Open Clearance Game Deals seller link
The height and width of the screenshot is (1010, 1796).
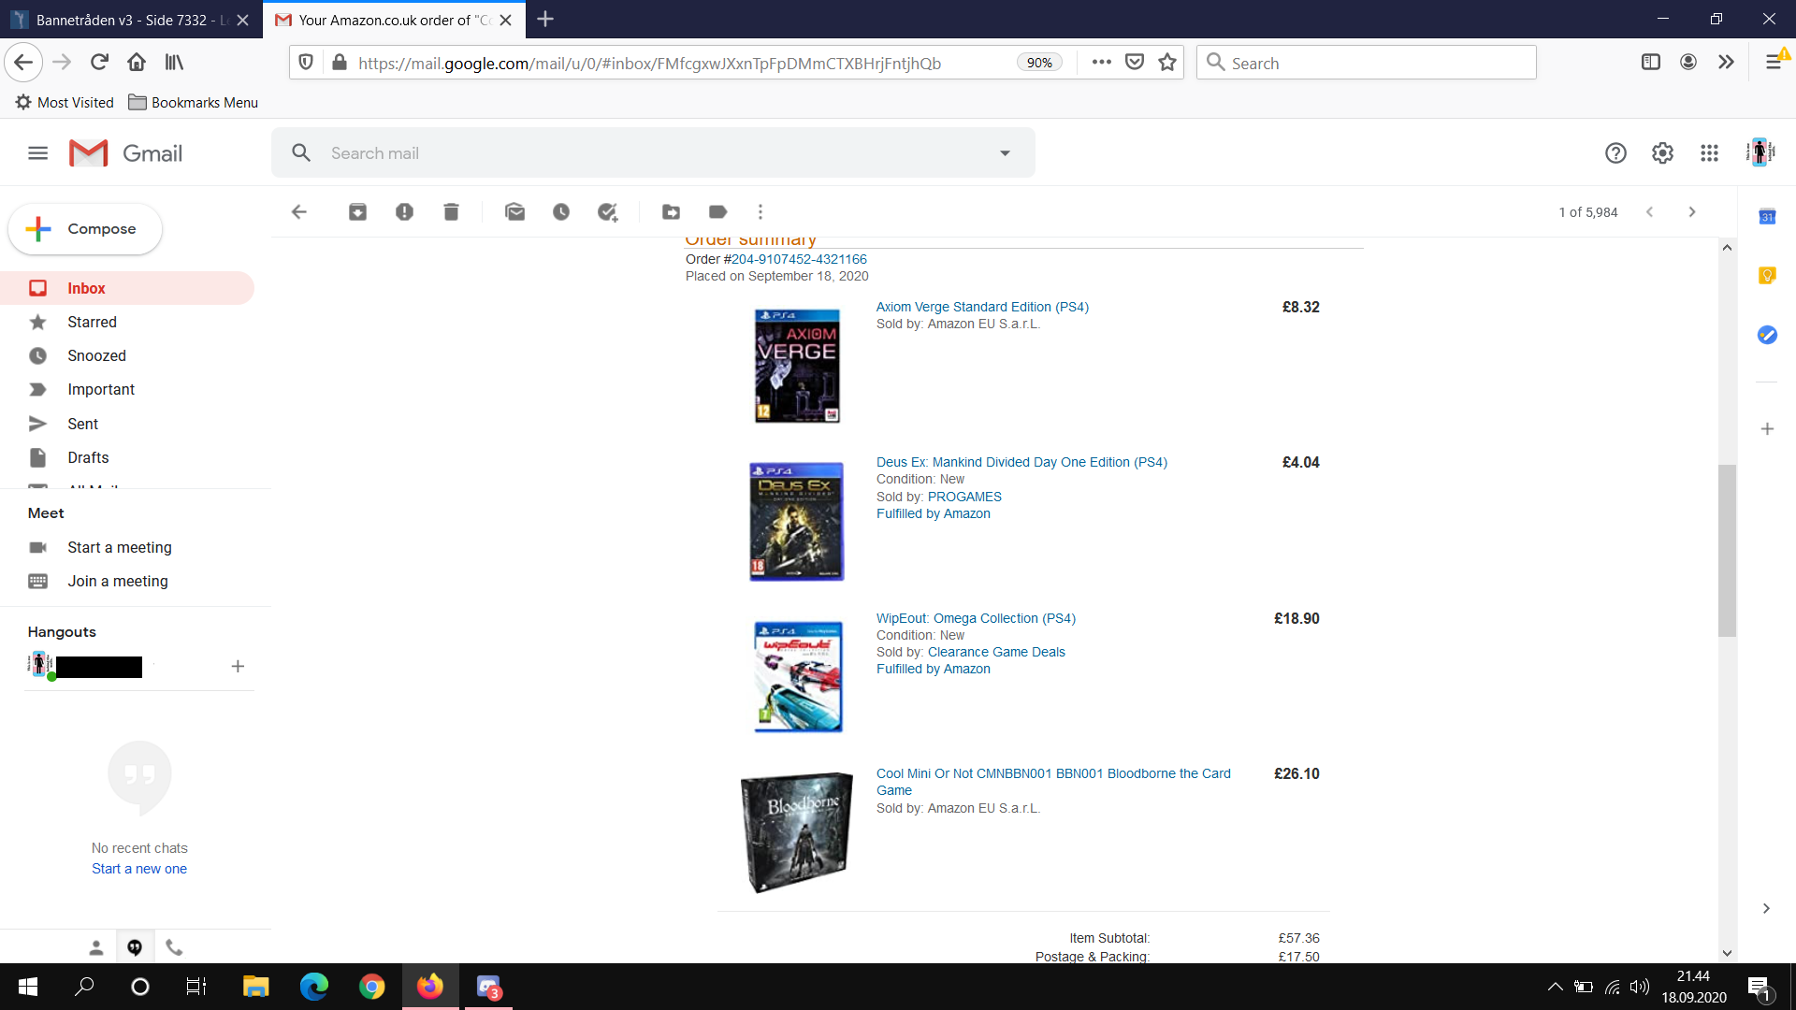point(996,652)
